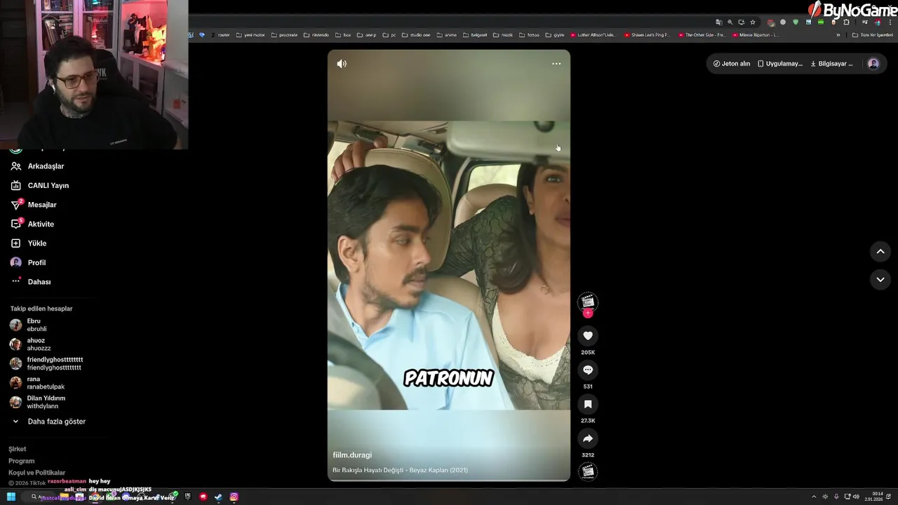Open profile avatar in top right

pyautogui.click(x=873, y=64)
